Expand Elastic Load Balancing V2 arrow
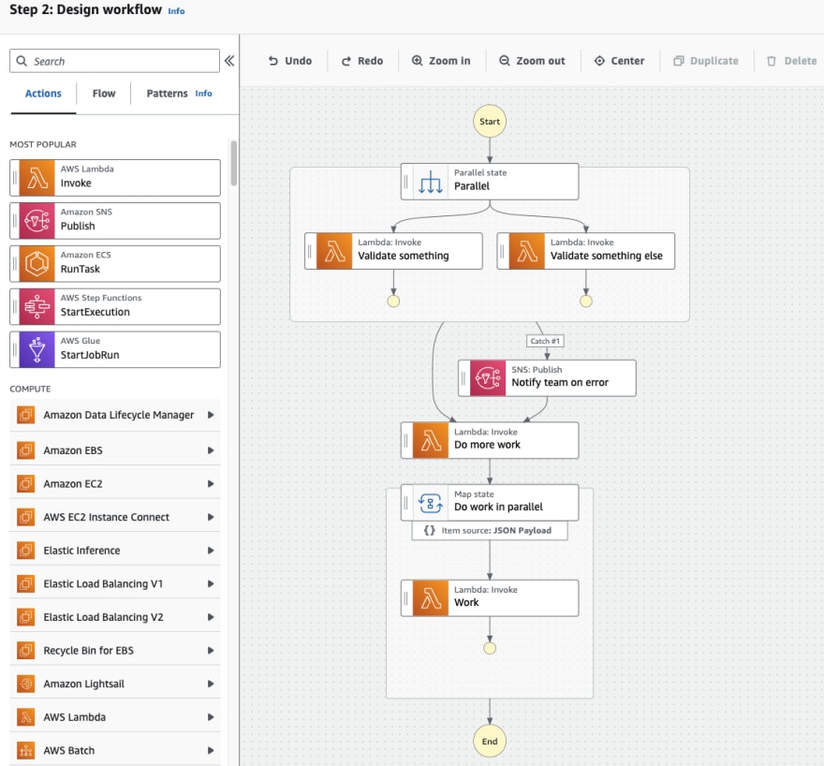 pyautogui.click(x=211, y=617)
